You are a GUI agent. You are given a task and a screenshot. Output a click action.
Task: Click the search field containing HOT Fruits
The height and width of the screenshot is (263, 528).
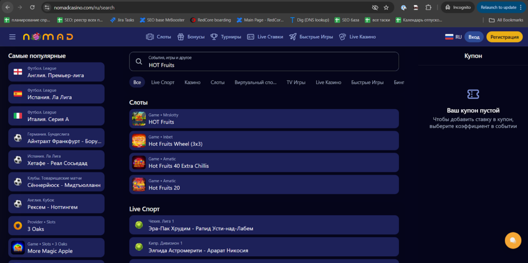tap(268, 62)
